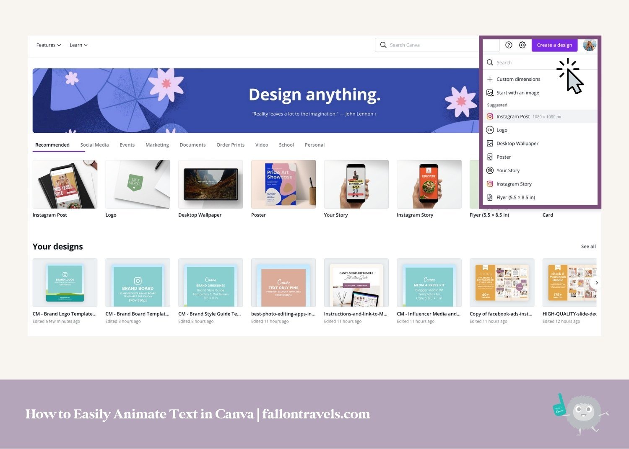This screenshot has height=449, width=629.
Task: Open the Poster template thumbnail
Action: [x=283, y=184]
